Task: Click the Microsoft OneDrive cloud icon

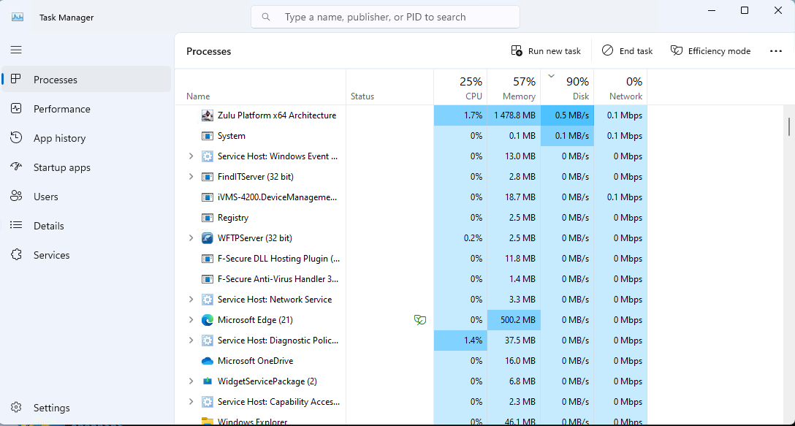Action: (207, 360)
